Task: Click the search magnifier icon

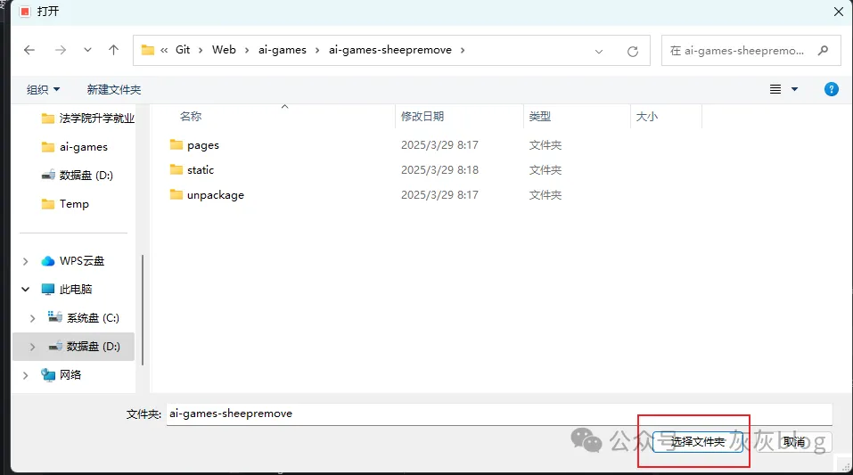Action: pyautogui.click(x=824, y=51)
